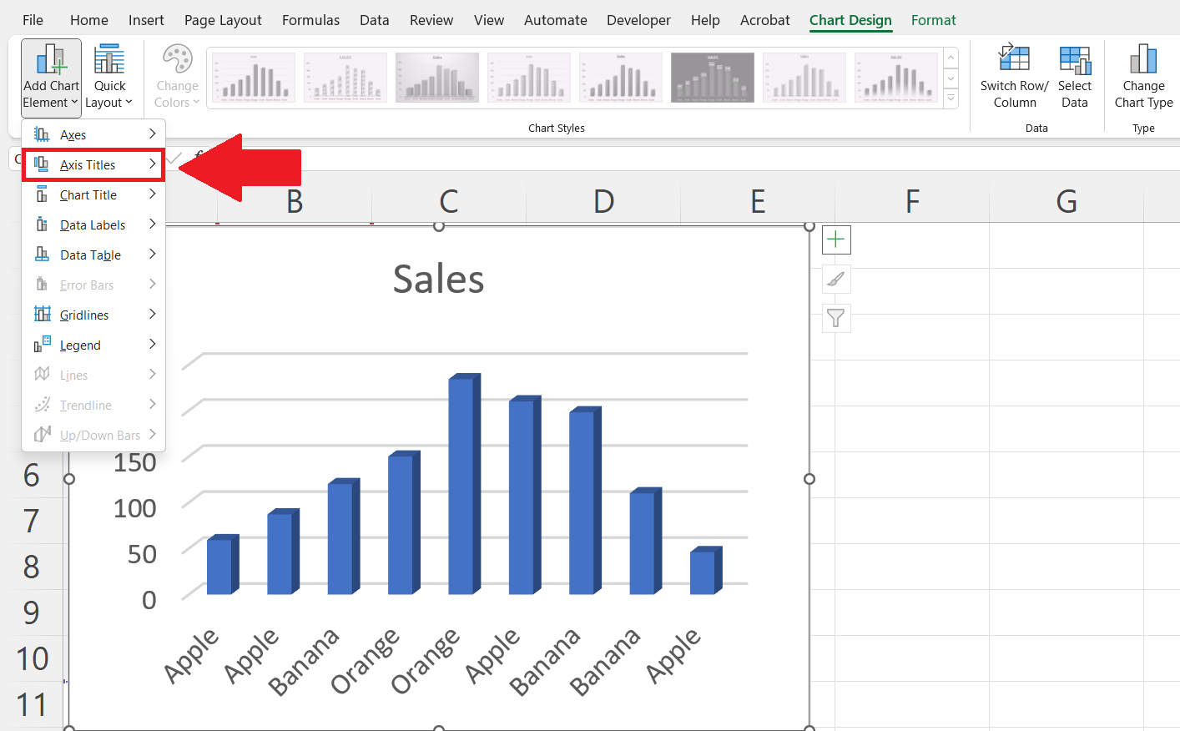The height and width of the screenshot is (731, 1180).
Task: Select row 7 header
Action: (x=32, y=521)
